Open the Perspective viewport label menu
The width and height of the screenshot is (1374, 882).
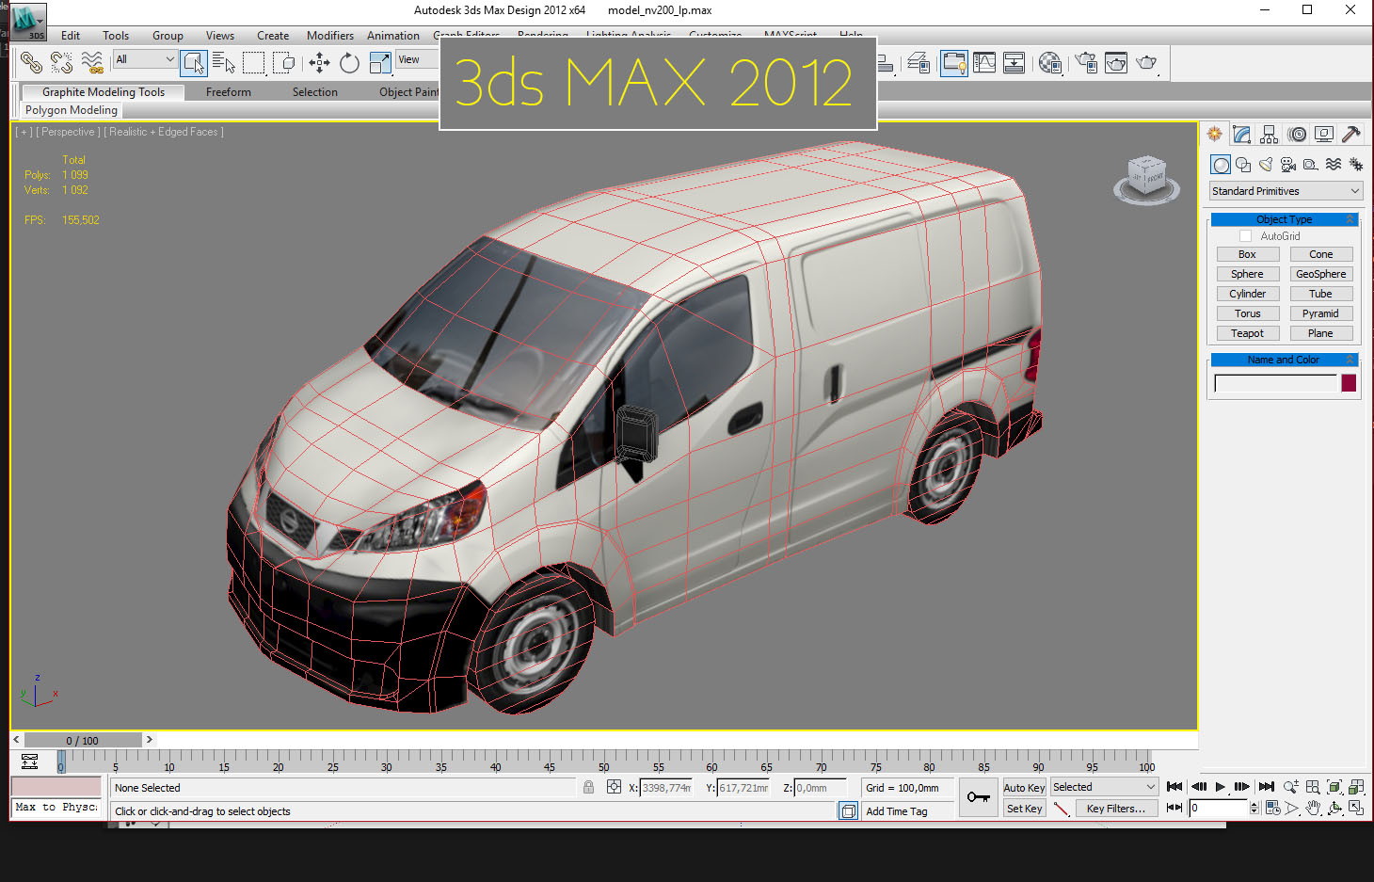[68, 133]
